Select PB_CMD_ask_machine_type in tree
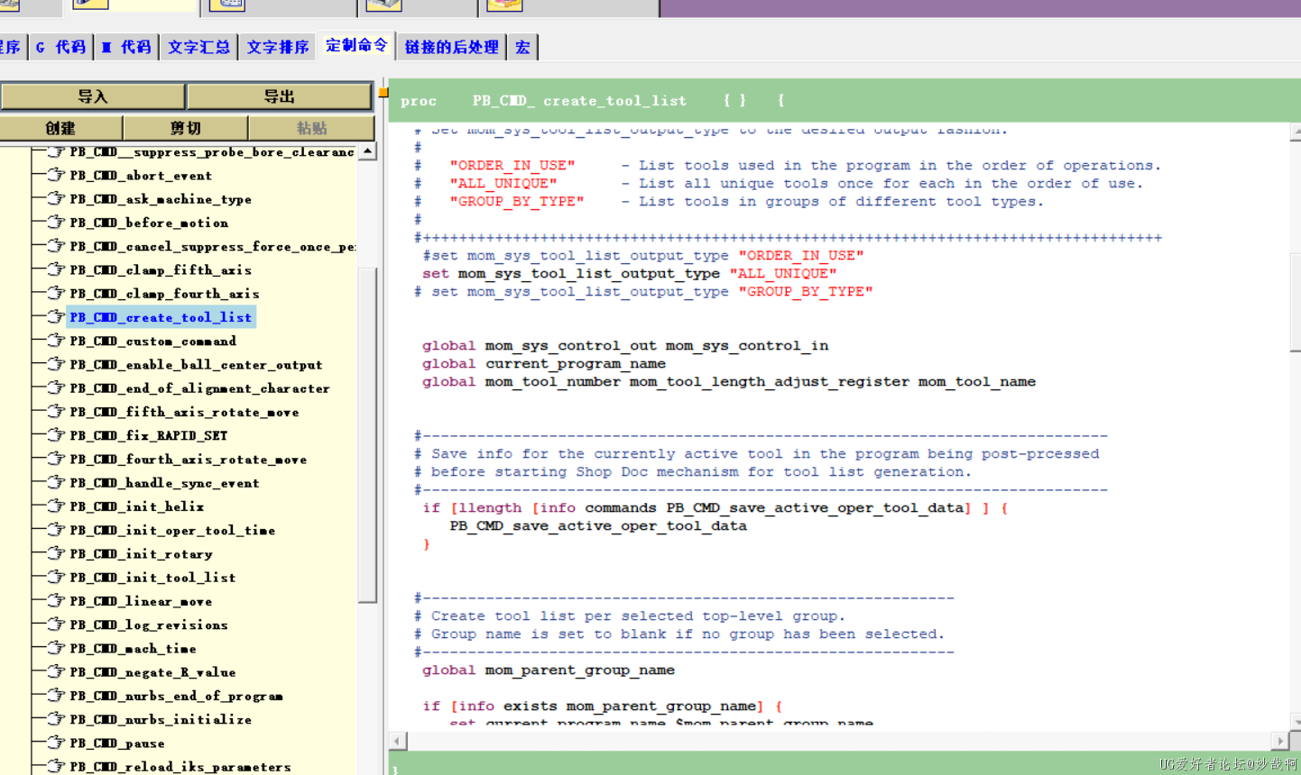Screen dimensions: 1301x775 pyautogui.click(x=161, y=199)
